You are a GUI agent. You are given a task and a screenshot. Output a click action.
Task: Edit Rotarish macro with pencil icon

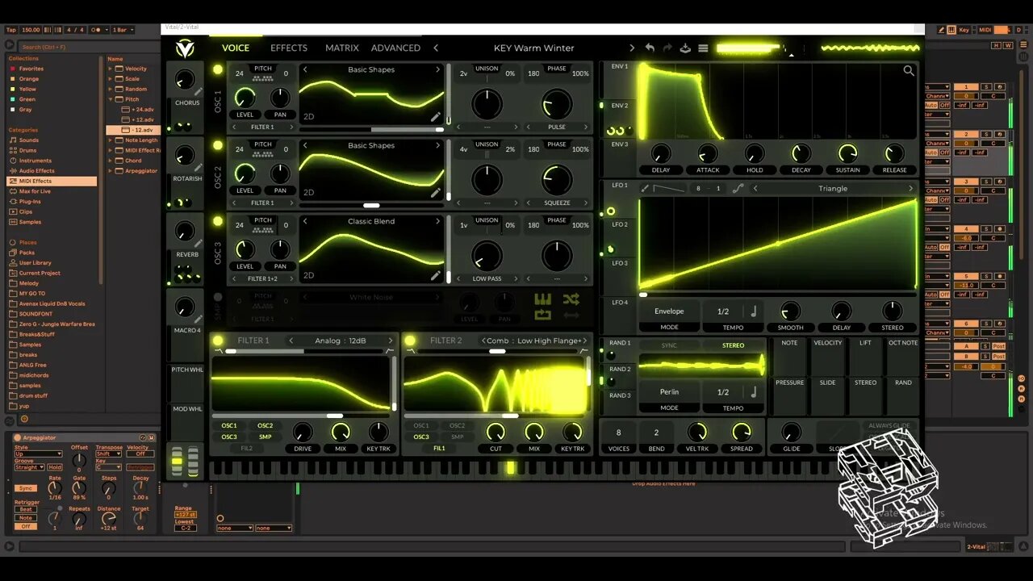199,168
